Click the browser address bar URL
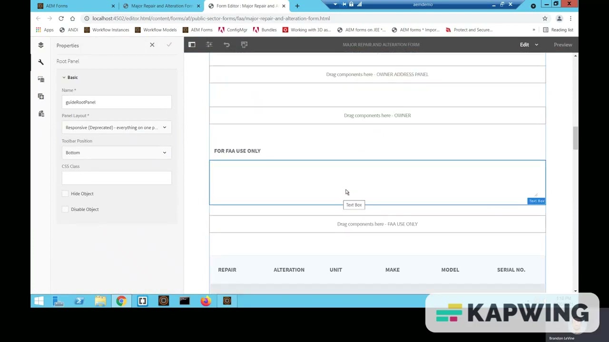The height and width of the screenshot is (342, 609). pos(211,18)
